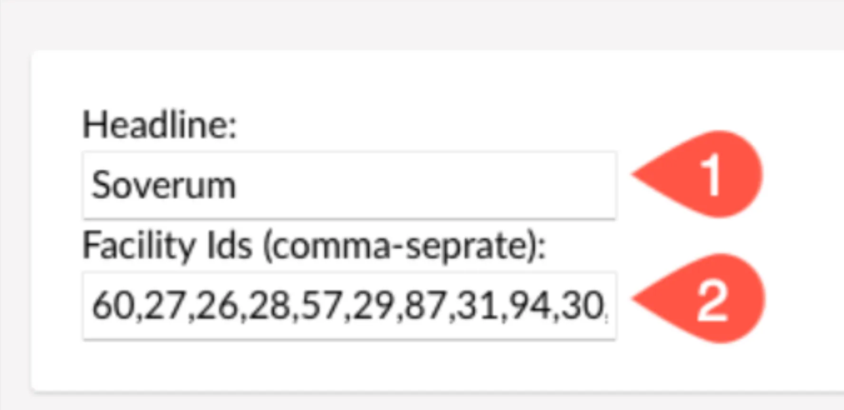Focus the Facility Ids text field
This screenshot has height=410, width=844.
pyautogui.click(x=349, y=306)
